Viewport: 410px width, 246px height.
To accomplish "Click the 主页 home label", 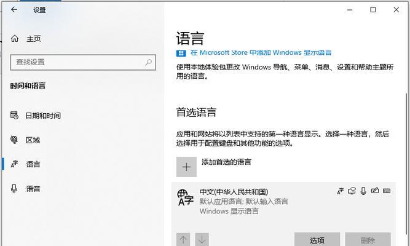I will 33,39.
